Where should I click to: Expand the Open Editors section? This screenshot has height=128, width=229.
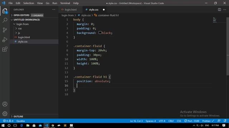(34, 15)
